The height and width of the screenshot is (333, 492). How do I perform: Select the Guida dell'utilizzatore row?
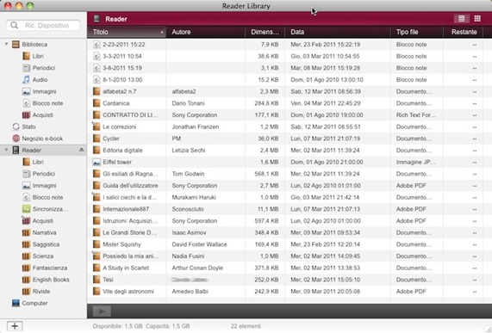click(x=290, y=186)
